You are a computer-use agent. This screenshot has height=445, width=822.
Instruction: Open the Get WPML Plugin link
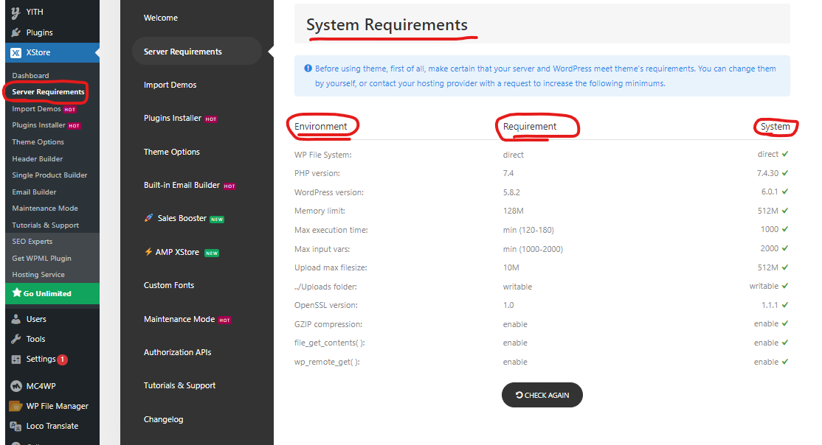(x=42, y=258)
